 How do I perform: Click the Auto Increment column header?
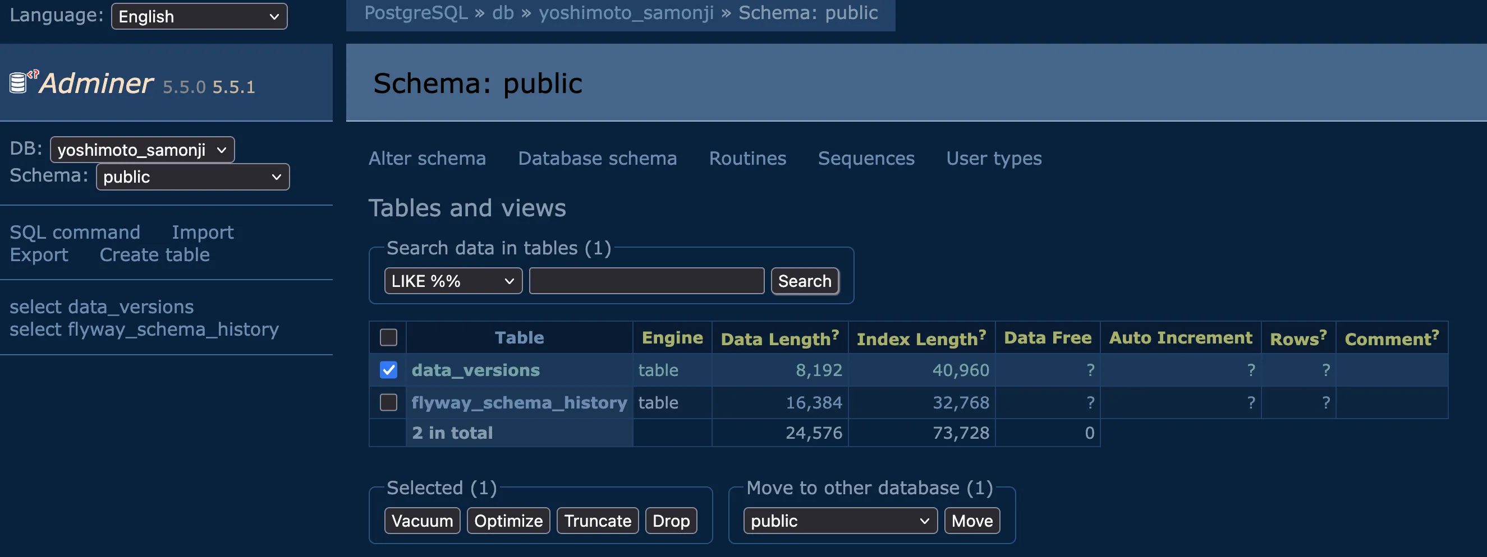pos(1181,337)
